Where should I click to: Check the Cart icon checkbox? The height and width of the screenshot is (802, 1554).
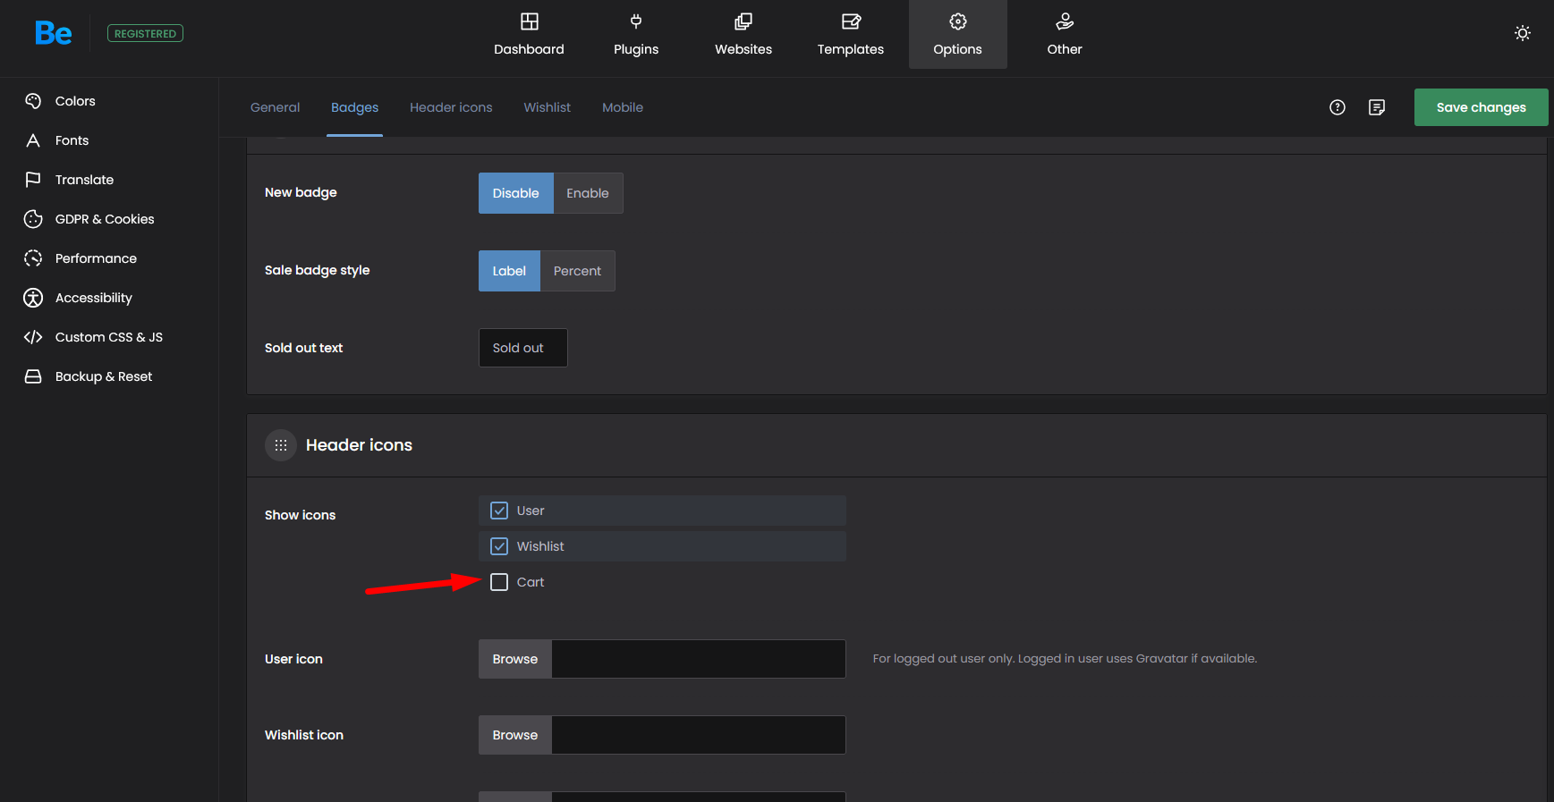click(499, 582)
